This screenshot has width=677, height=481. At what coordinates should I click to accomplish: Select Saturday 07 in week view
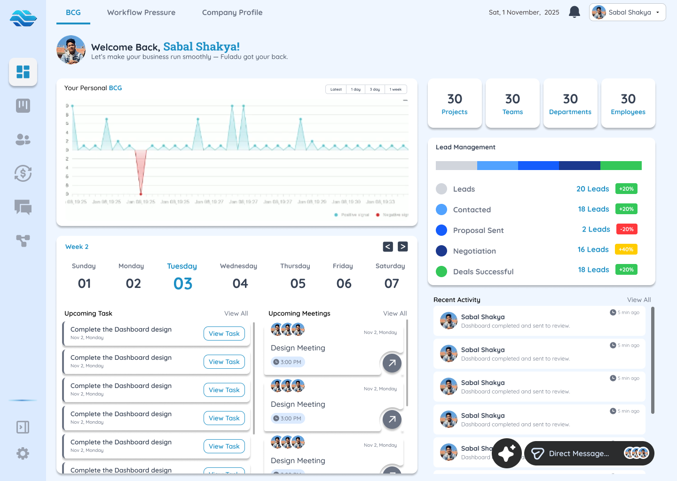[391, 276]
